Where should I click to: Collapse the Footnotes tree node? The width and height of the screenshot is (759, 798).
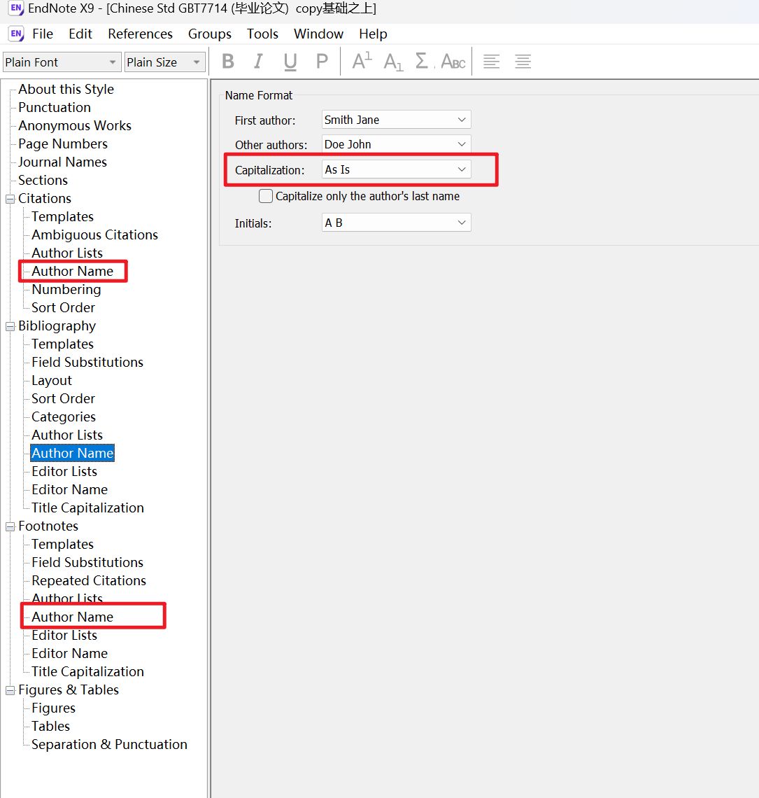pyautogui.click(x=10, y=526)
